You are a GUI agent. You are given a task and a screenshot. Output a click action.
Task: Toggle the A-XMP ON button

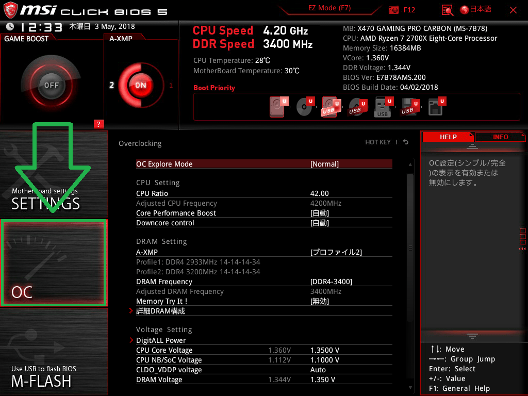pos(140,85)
